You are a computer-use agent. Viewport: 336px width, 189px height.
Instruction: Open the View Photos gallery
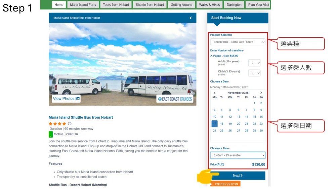pyautogui.click(x=66, y=99)
